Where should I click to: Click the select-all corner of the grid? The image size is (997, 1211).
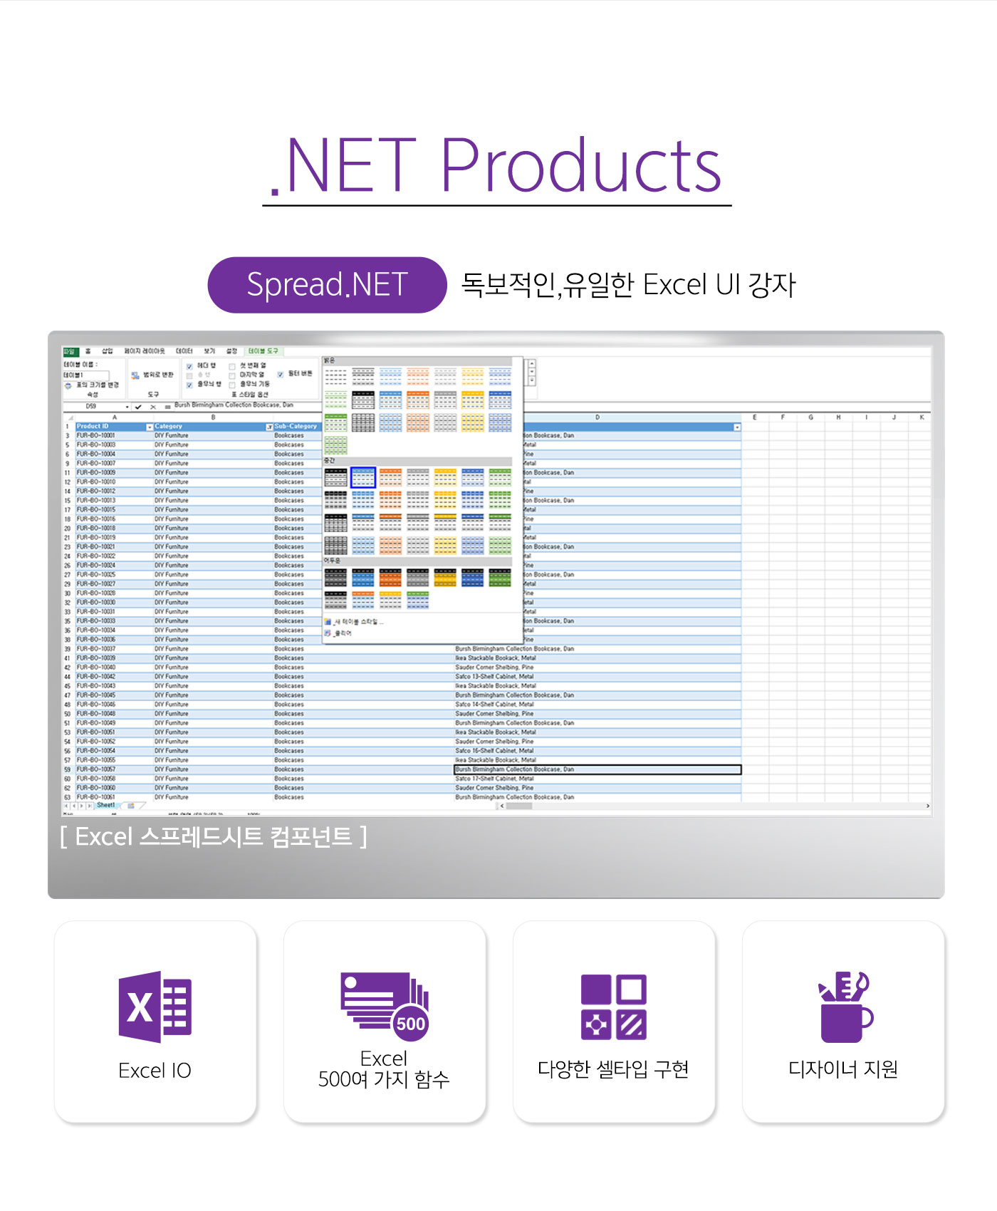[69, 417]
